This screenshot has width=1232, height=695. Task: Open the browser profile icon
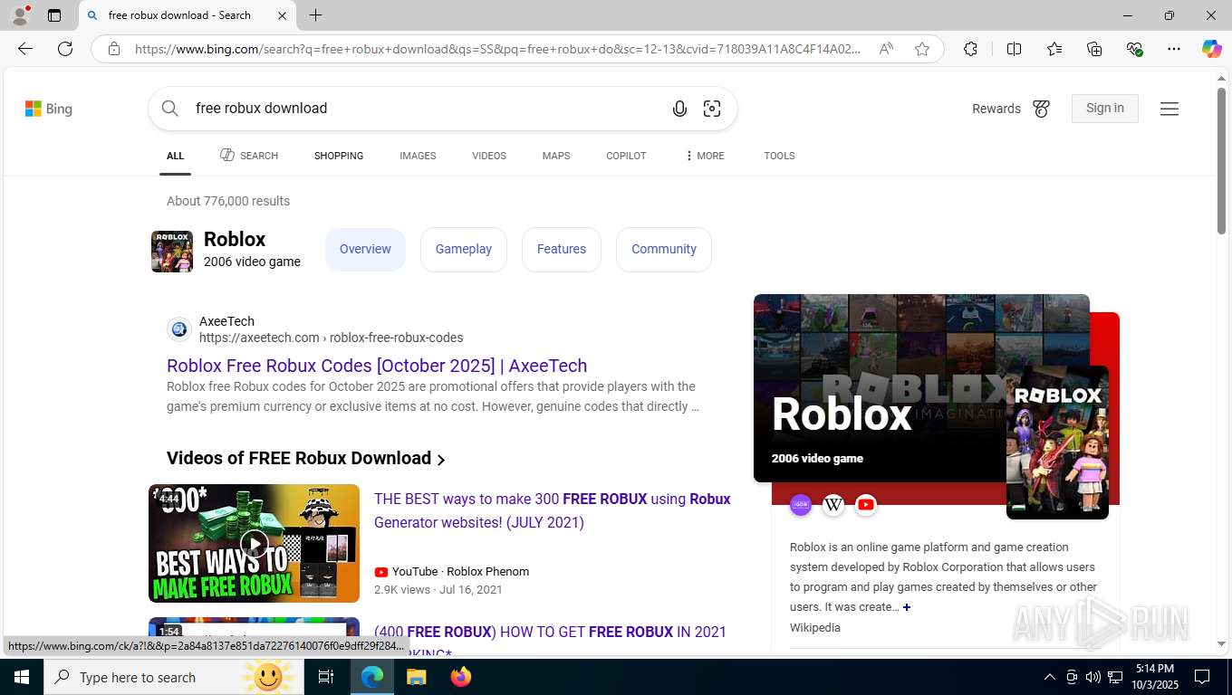click(20, 15)
